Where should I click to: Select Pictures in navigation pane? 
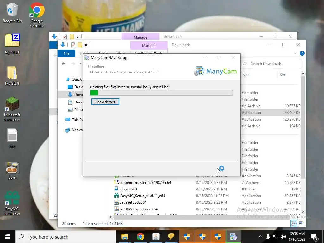[x=76, y=110]
